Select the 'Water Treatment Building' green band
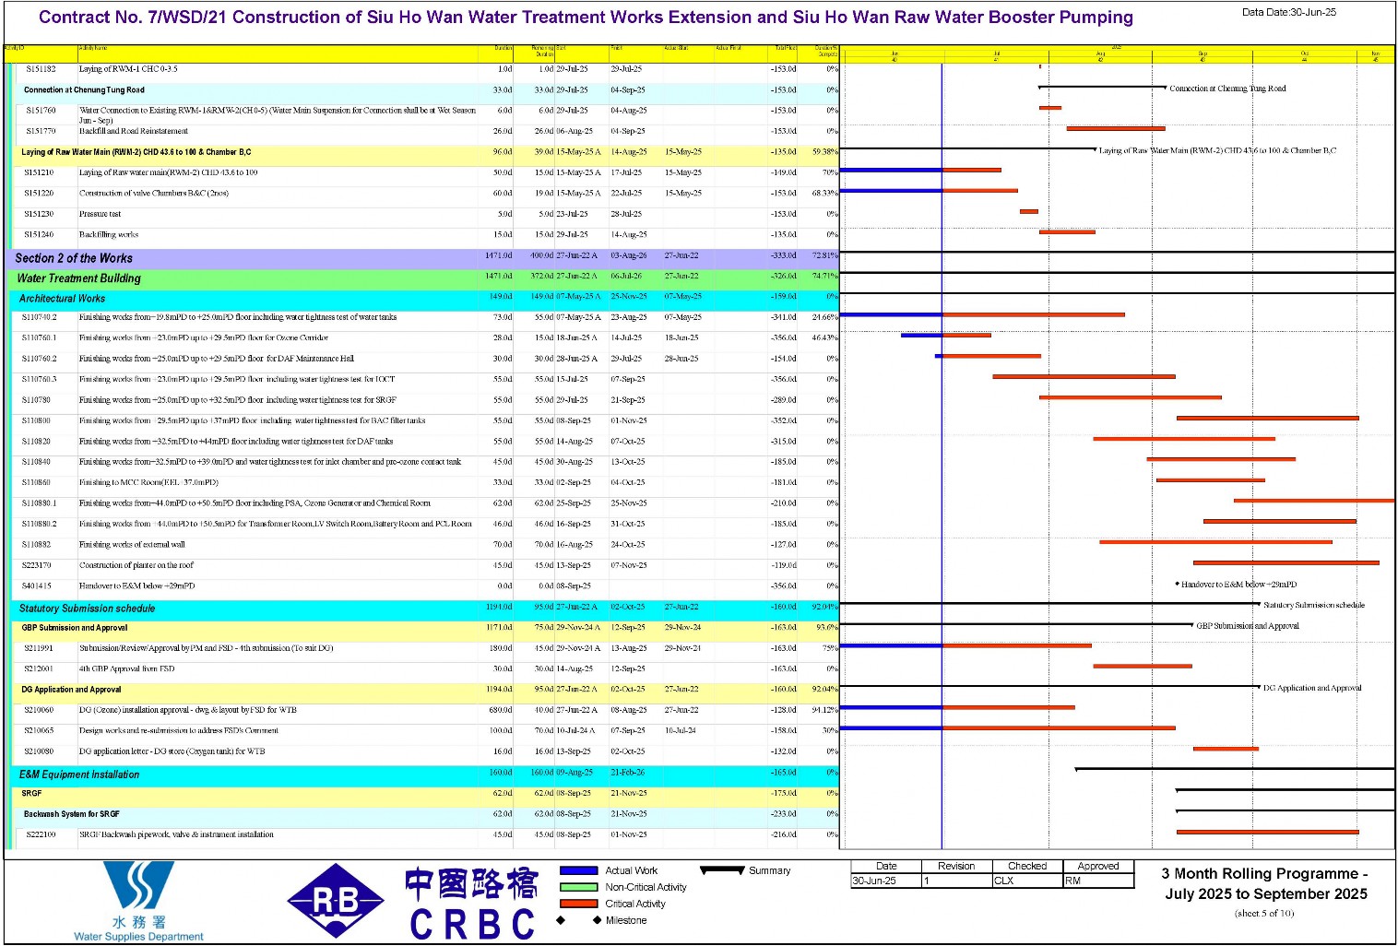1398x946 pixels. (423, 278)
